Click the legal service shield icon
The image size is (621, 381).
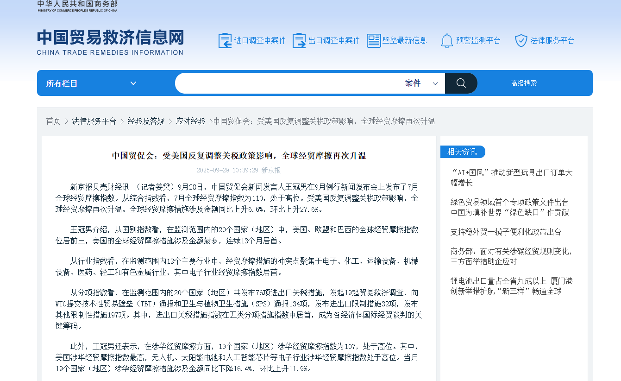[x=521, y=41]
